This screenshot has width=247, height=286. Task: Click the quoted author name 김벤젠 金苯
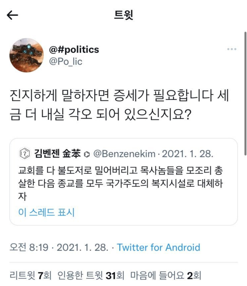[x=57, y=154]
